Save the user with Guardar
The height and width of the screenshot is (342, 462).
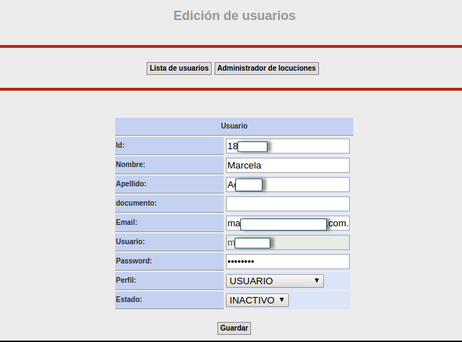point(234,328)
